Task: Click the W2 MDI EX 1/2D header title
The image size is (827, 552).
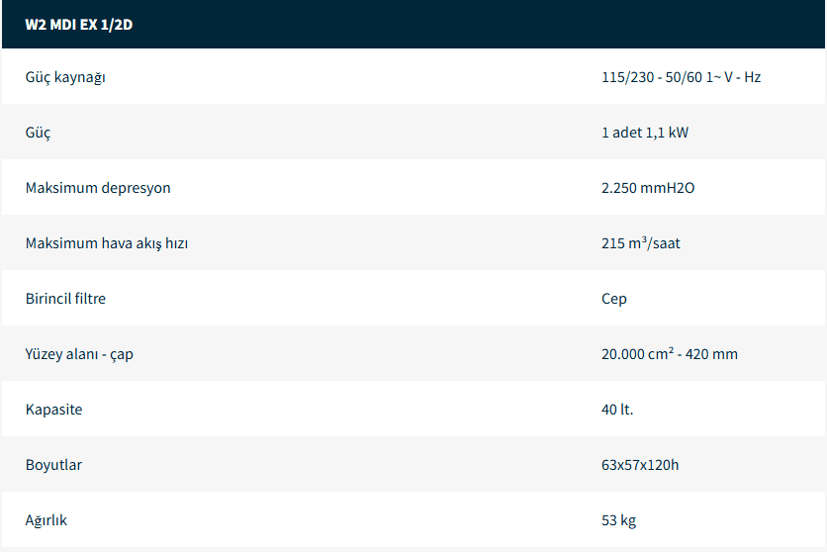Action: [78, 25]
